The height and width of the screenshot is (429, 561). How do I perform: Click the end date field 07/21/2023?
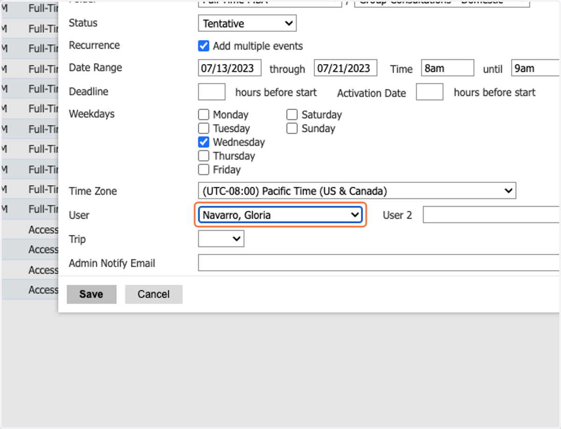point(345,68)
